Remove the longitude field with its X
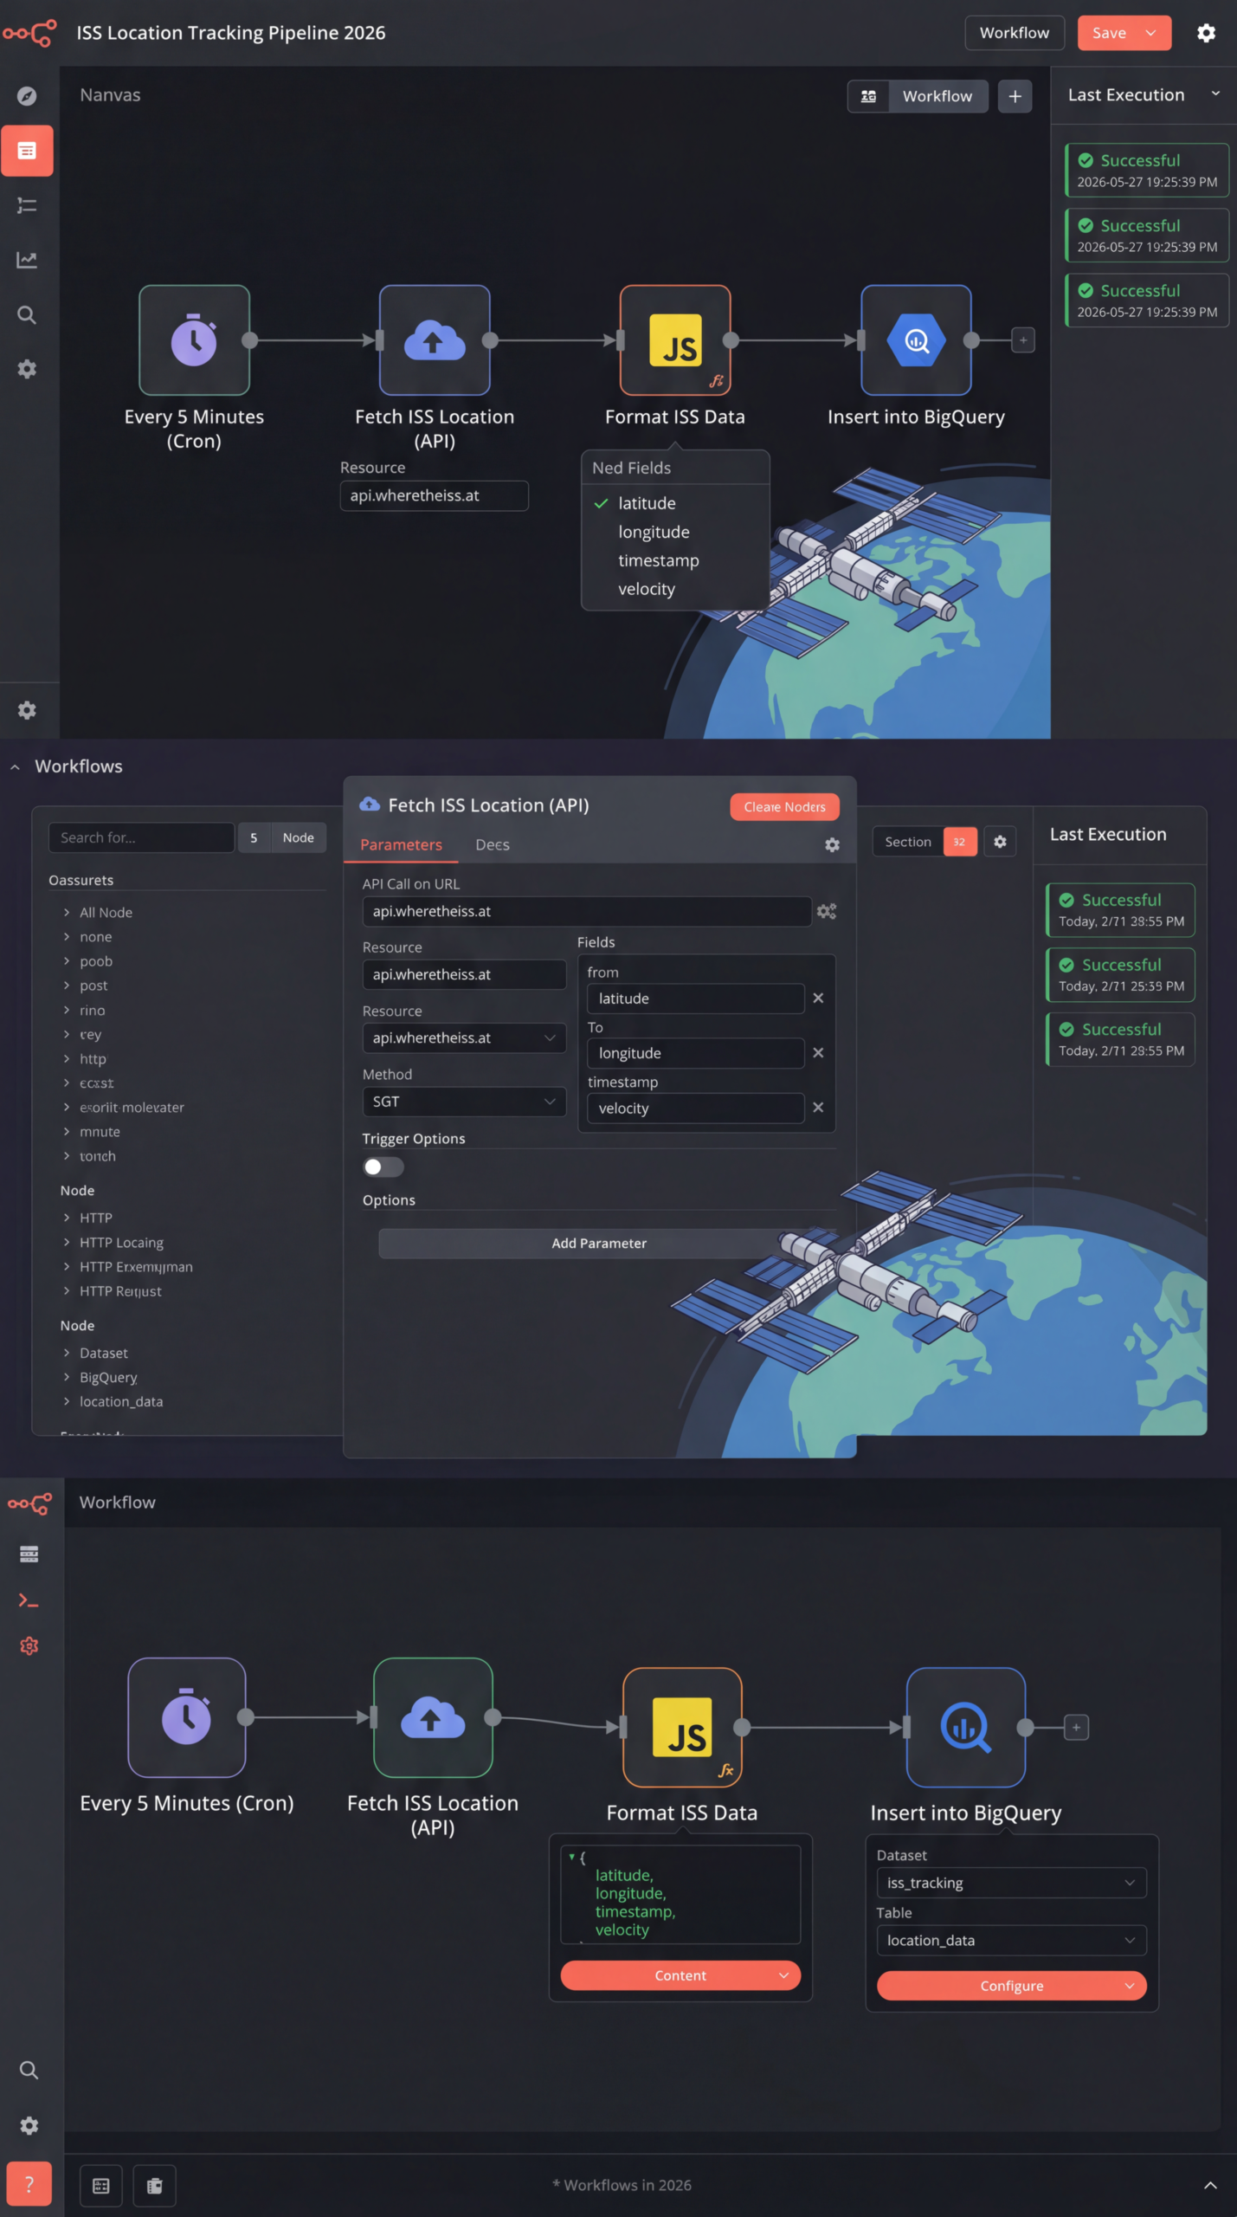This screenshot has width=1237, height=2217. (x=818, y=1053)
